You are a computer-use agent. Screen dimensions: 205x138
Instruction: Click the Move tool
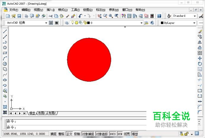pos(200,58)
